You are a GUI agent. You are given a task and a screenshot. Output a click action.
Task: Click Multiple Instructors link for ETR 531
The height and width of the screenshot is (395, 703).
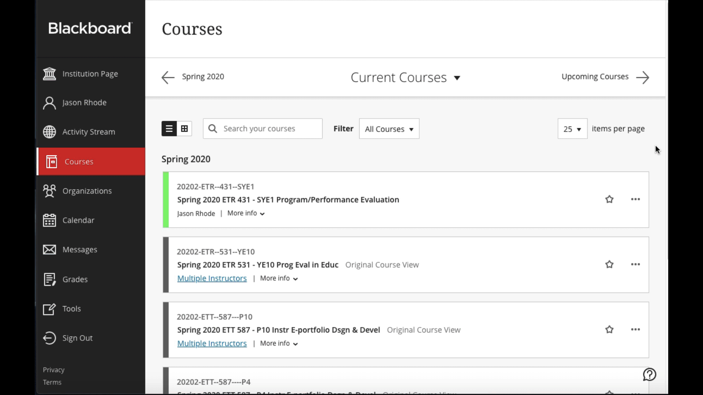[212, 278]
